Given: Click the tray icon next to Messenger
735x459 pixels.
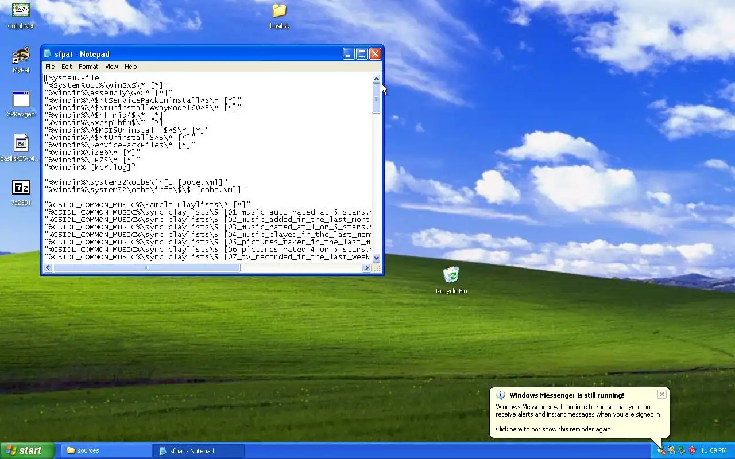Looking at the screenshot, I should [672, 451].
